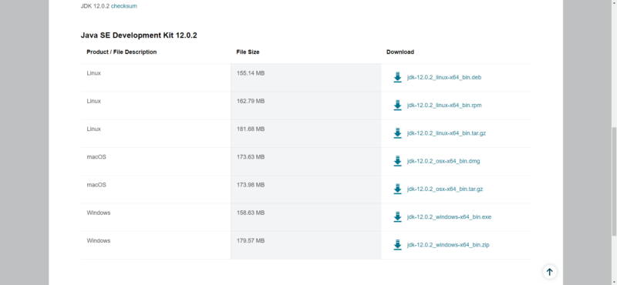Click download icon for linux-x64_bin.deb

pos(397,78)
